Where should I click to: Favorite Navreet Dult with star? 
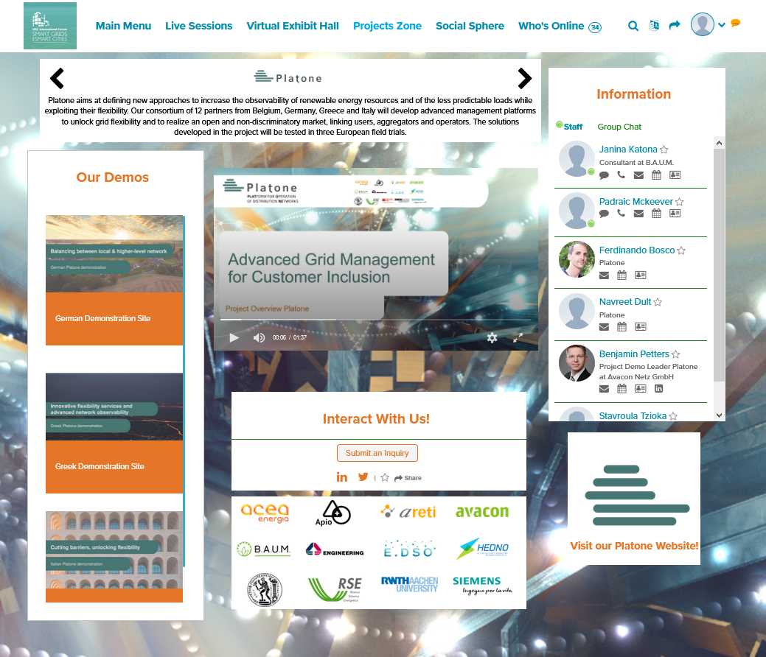pyautogui.click(x=658, y=302)
